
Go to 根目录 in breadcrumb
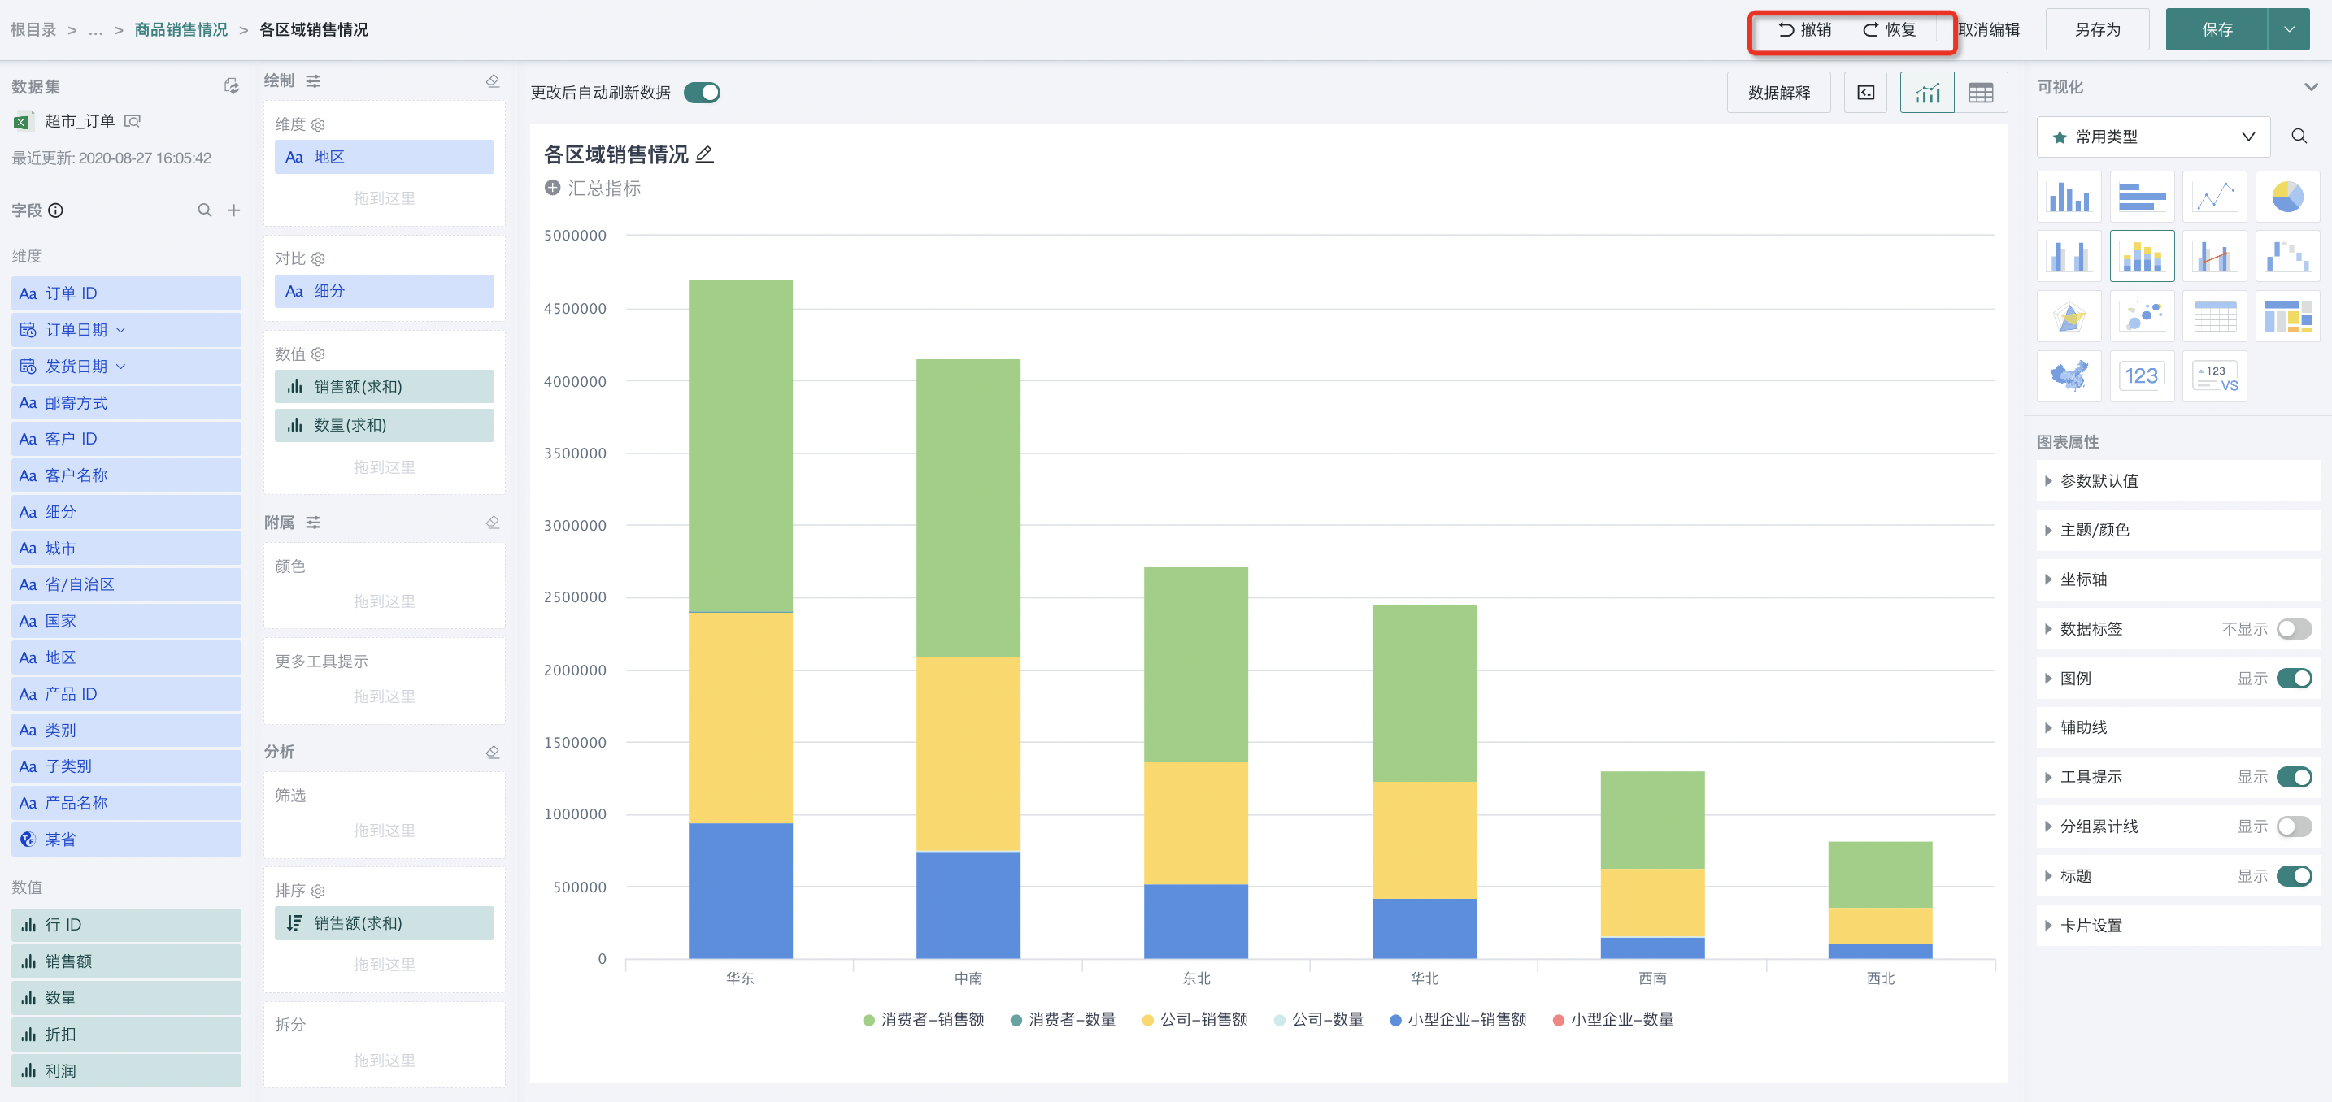point(33,30)
